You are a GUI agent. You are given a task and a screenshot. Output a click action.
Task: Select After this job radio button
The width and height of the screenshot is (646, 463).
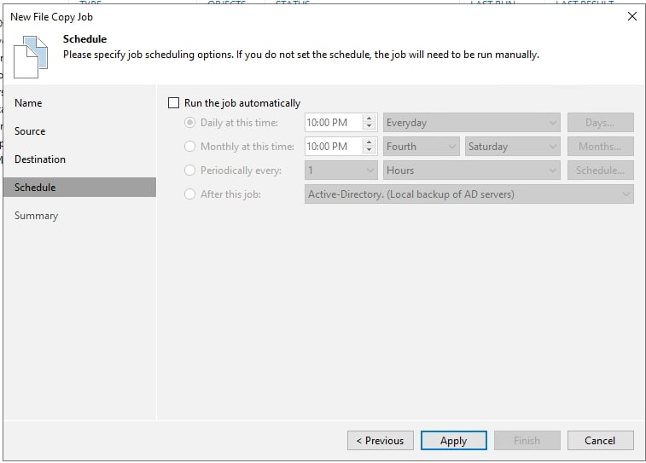click(189, 194)
